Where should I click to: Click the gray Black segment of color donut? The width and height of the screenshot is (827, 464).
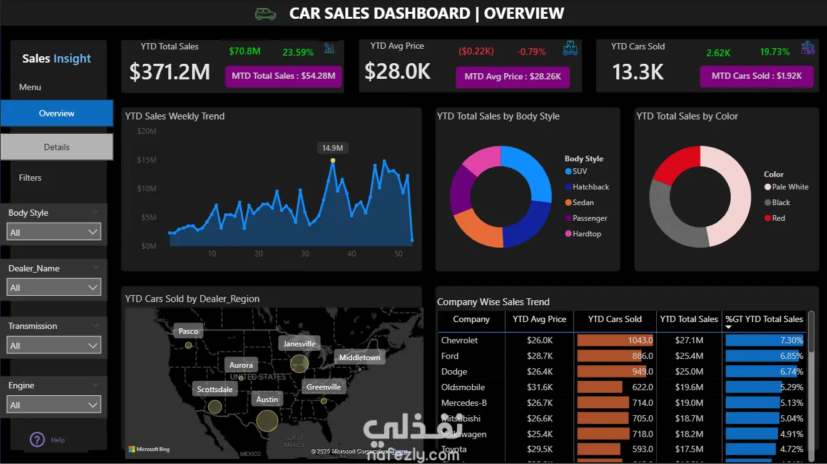[670, 219]
